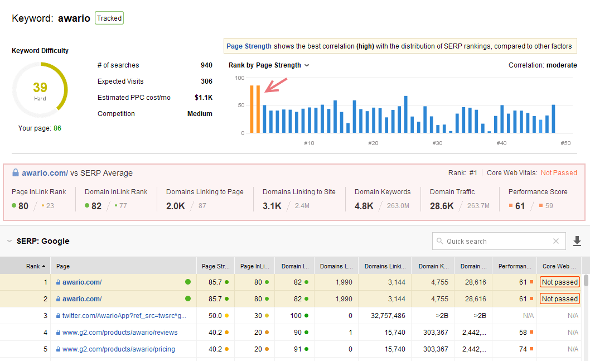Click Not passed in the rank 1 row
The image size is (590, 361).
(559, 282)
